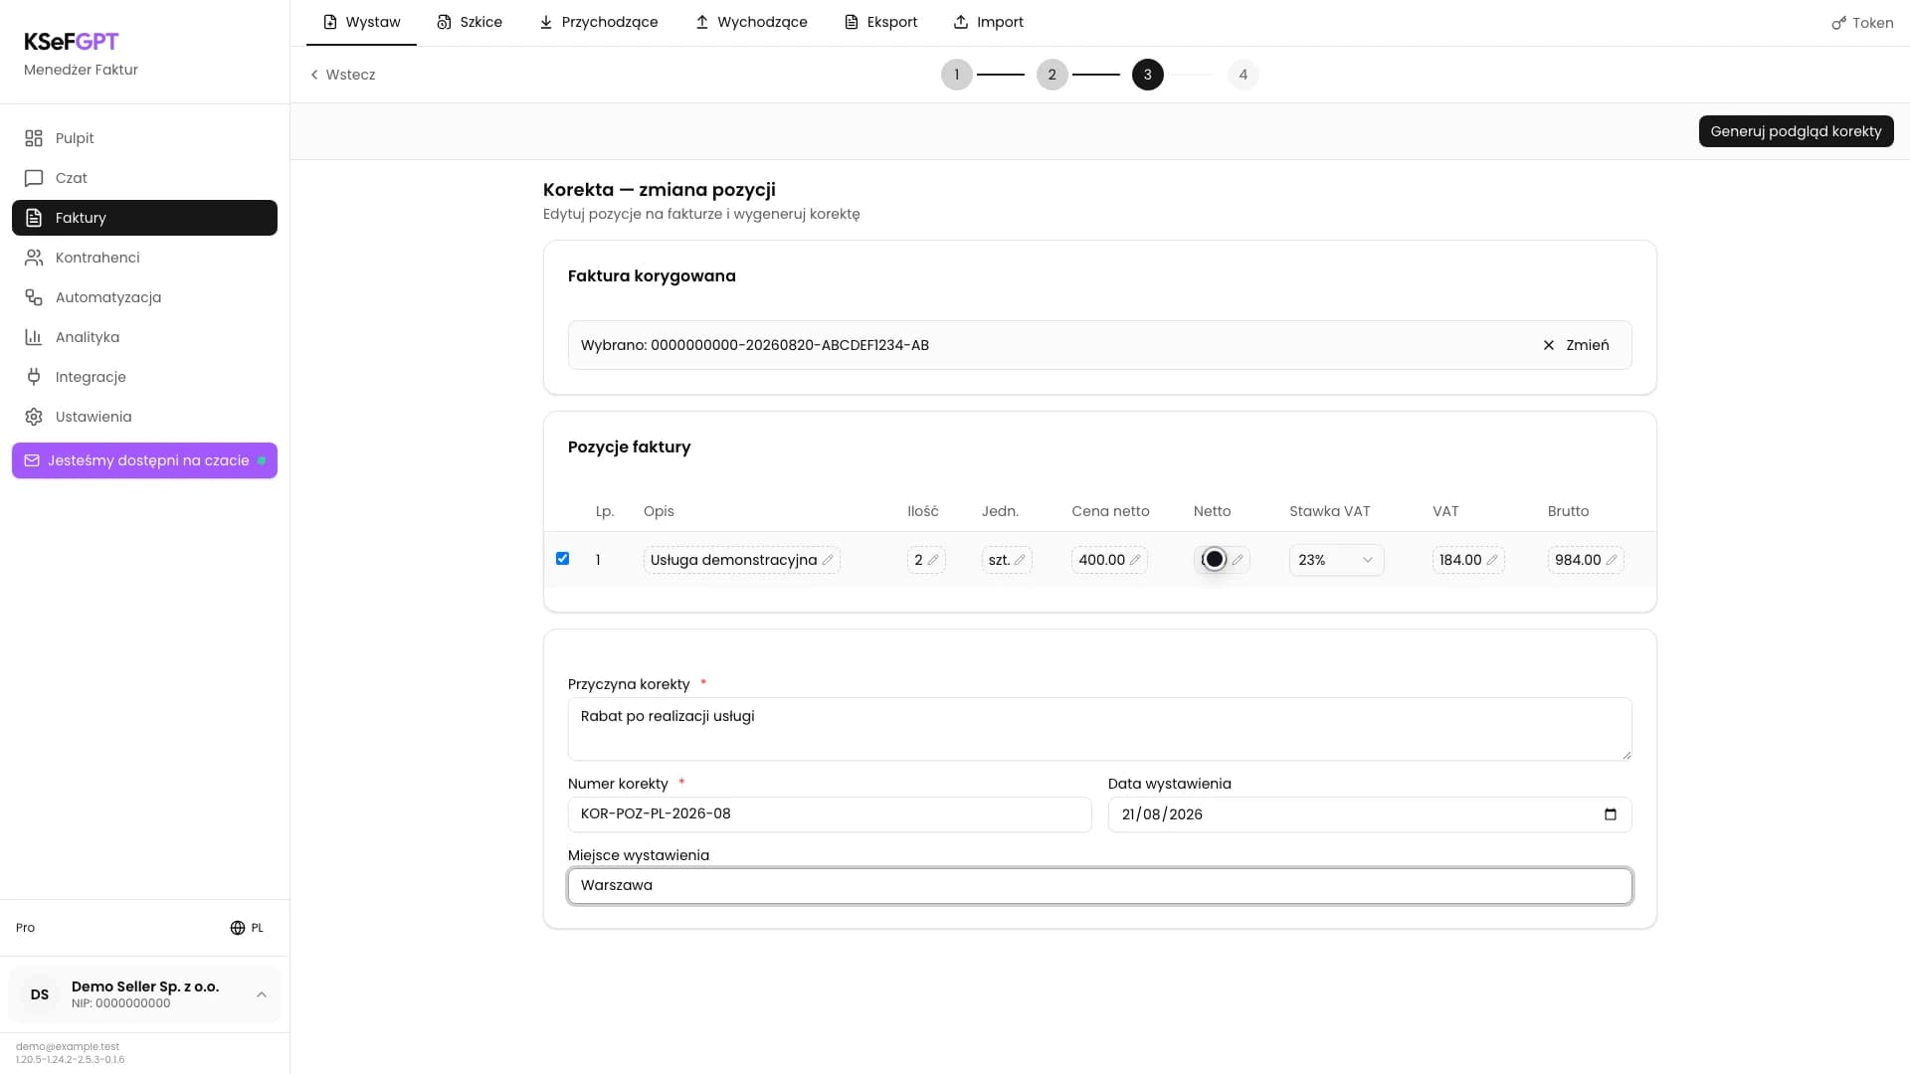Click the 'Usługa demonstracyjna' description value

(x=733, y=560)
